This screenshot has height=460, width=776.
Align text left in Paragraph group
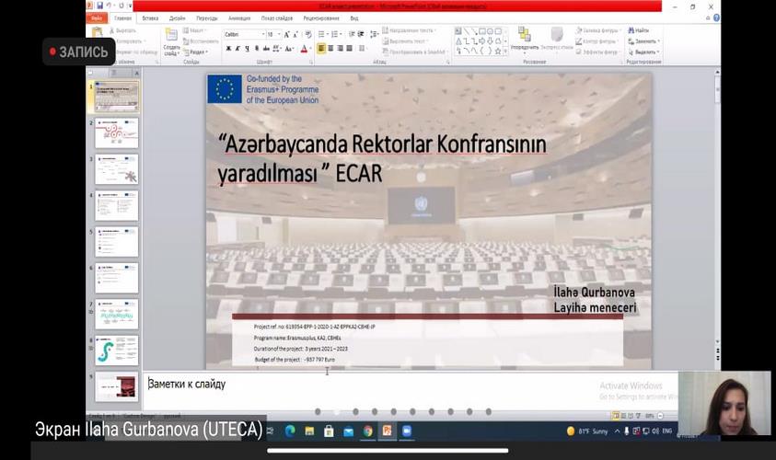coord(321,49)
